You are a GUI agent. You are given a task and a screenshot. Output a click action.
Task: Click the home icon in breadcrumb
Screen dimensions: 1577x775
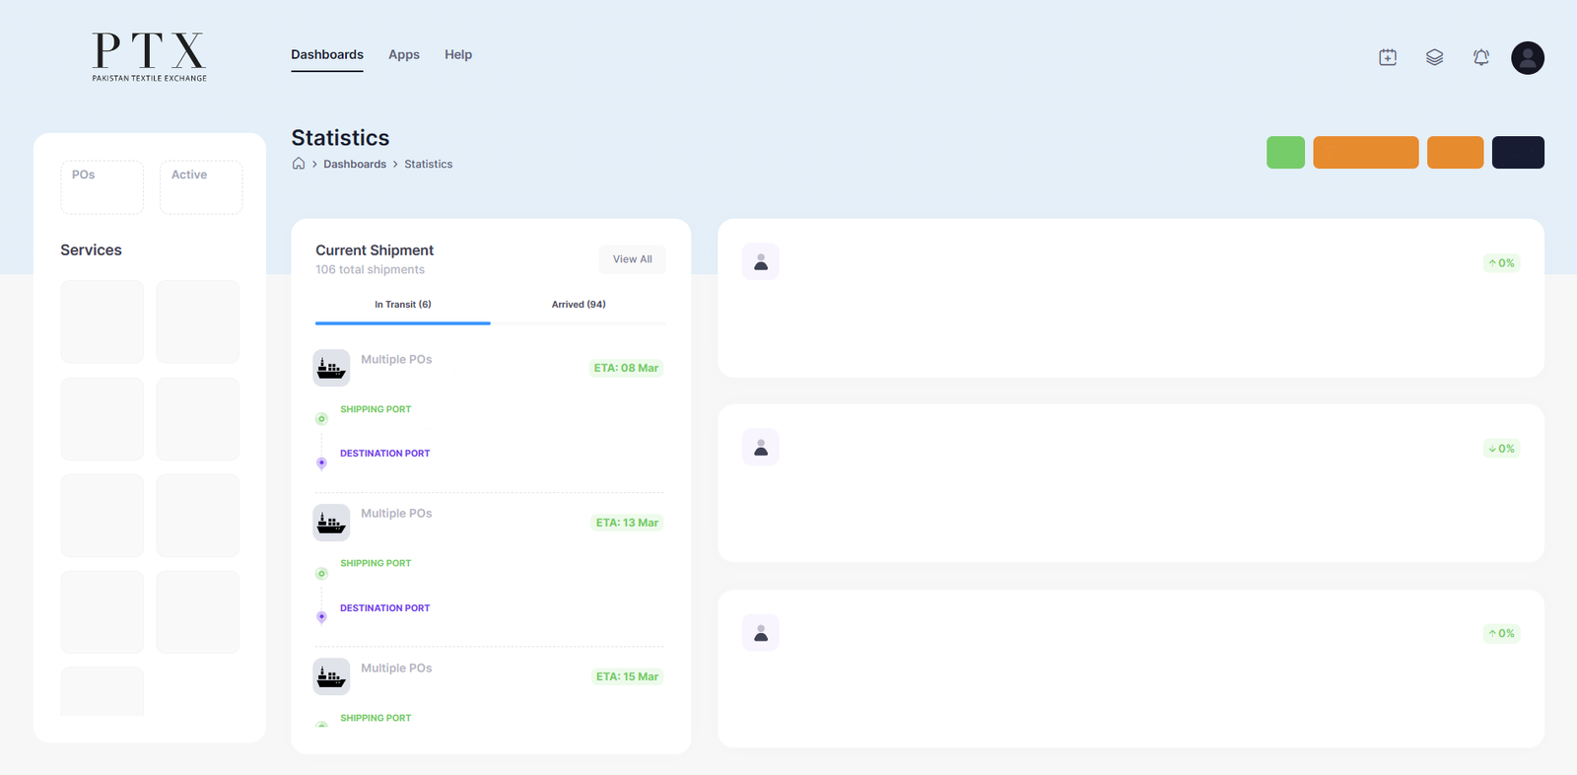(299, 164)
